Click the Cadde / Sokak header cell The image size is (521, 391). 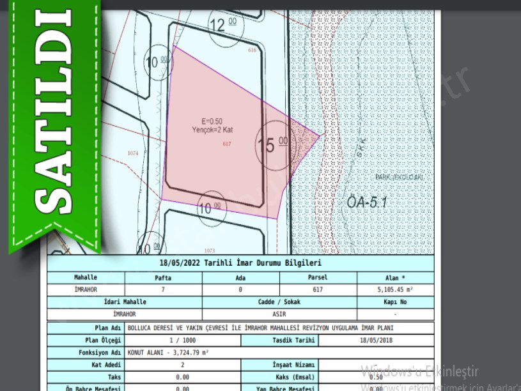[x=279, y=302]
